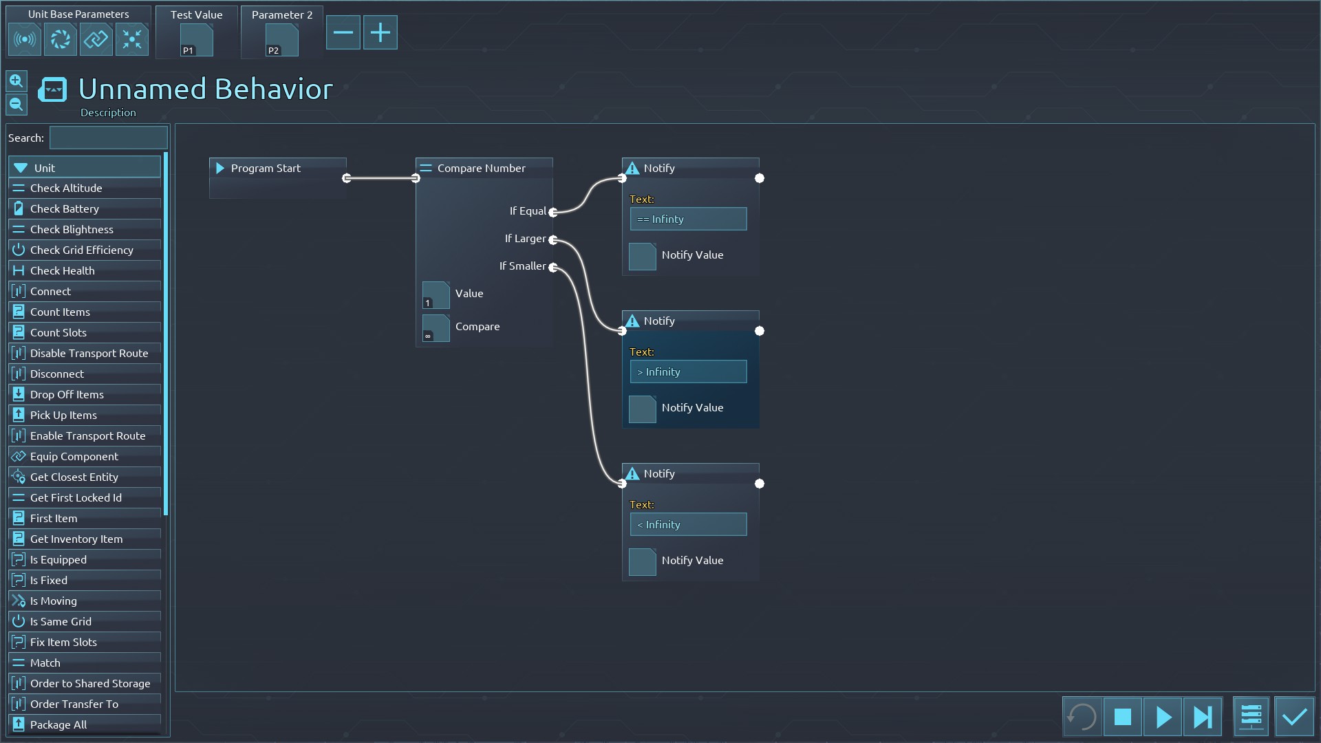Click the zoom in magnifier icon
Screen dimensions: 1321x743
[17, 81]
